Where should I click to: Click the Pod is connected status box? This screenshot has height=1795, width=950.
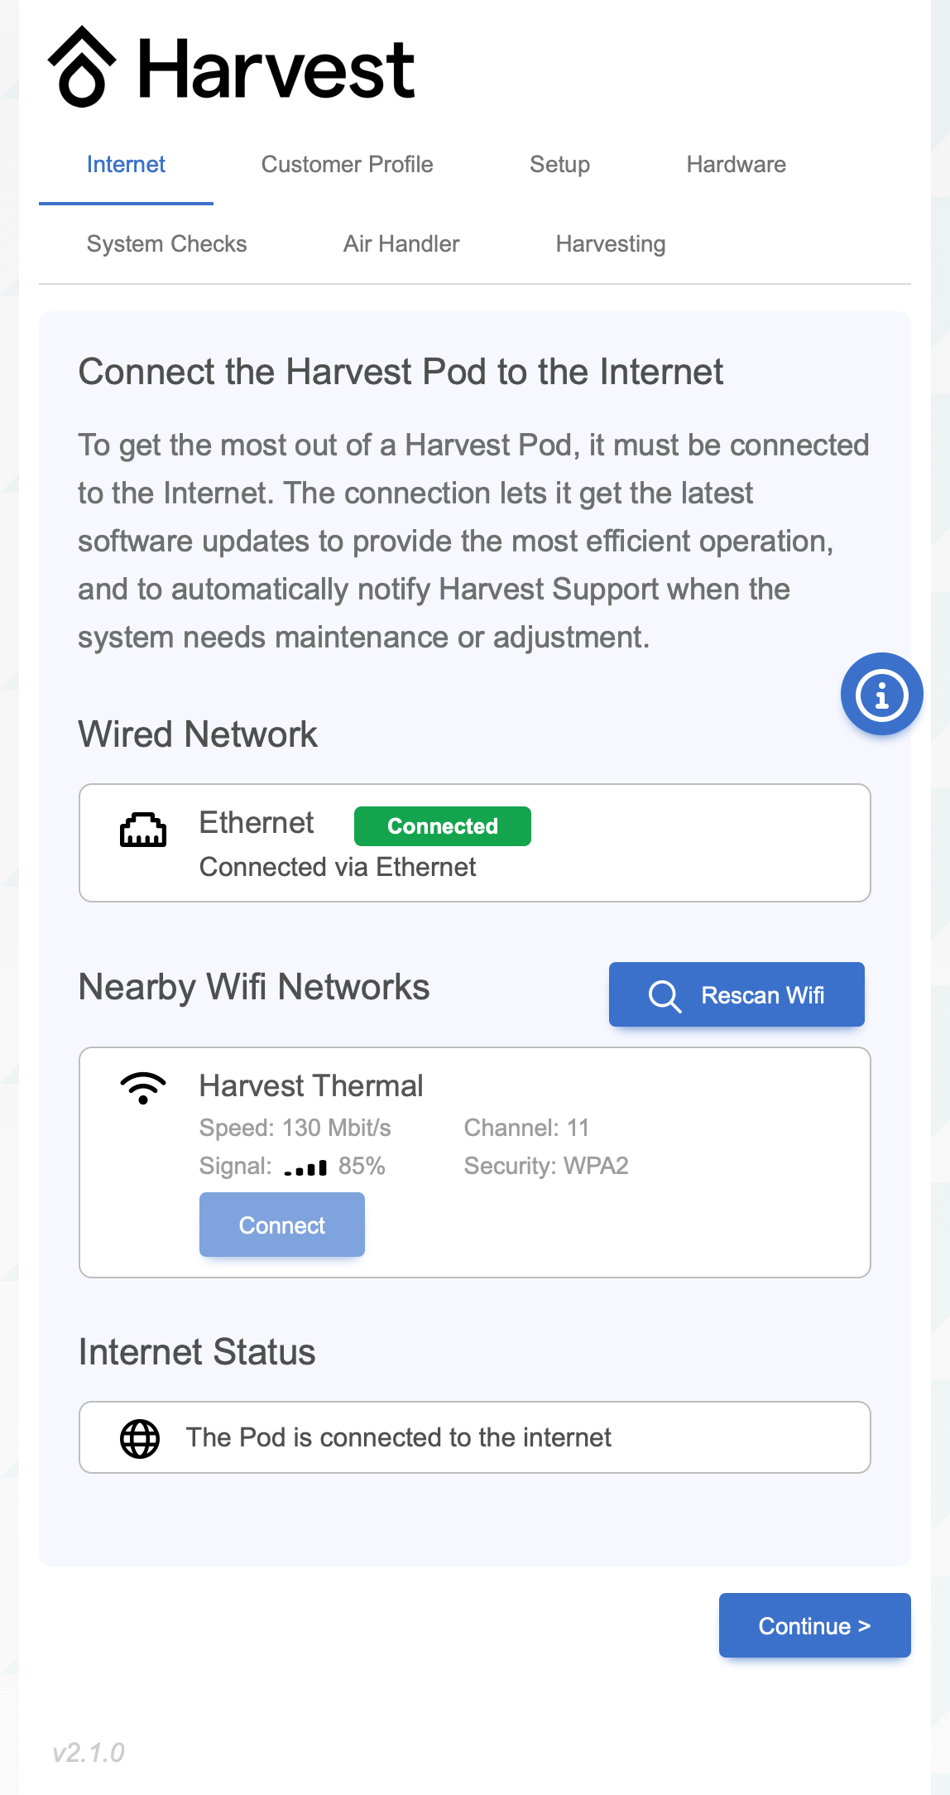(x=475, y=1437)
